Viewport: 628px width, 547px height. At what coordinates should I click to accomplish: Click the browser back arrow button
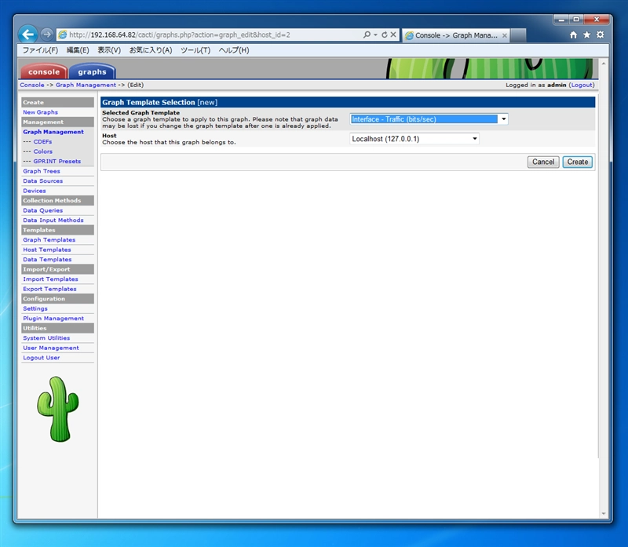[x=27, y=35]
